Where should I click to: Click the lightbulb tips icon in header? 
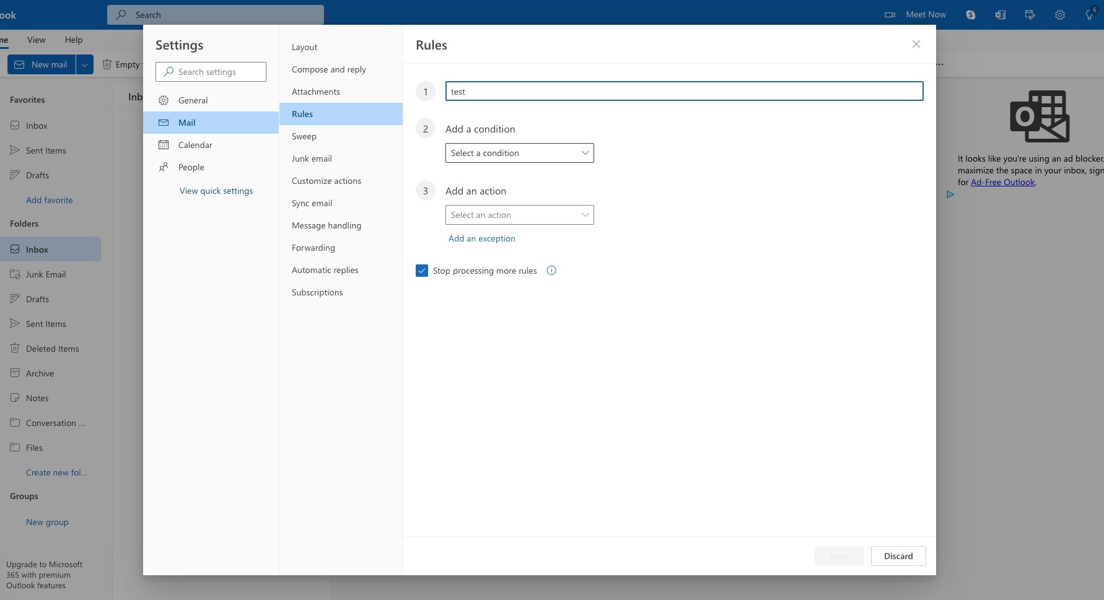point(1089,15)
